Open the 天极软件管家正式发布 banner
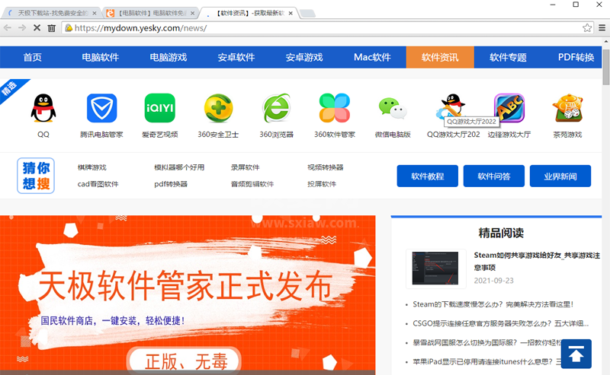 point(188,295)
